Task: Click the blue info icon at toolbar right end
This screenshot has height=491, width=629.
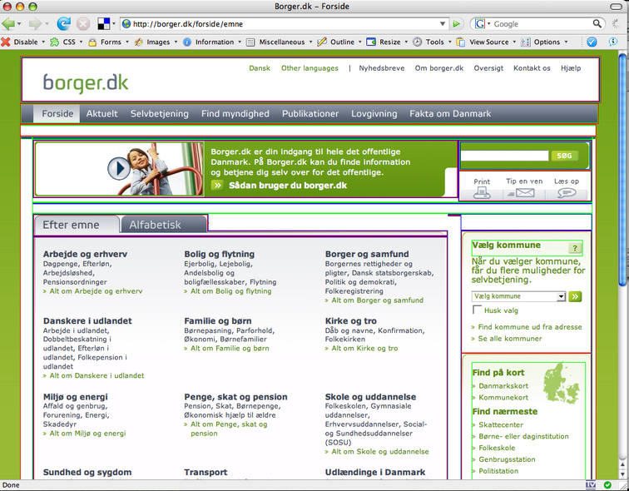Action: pos(613,42)
